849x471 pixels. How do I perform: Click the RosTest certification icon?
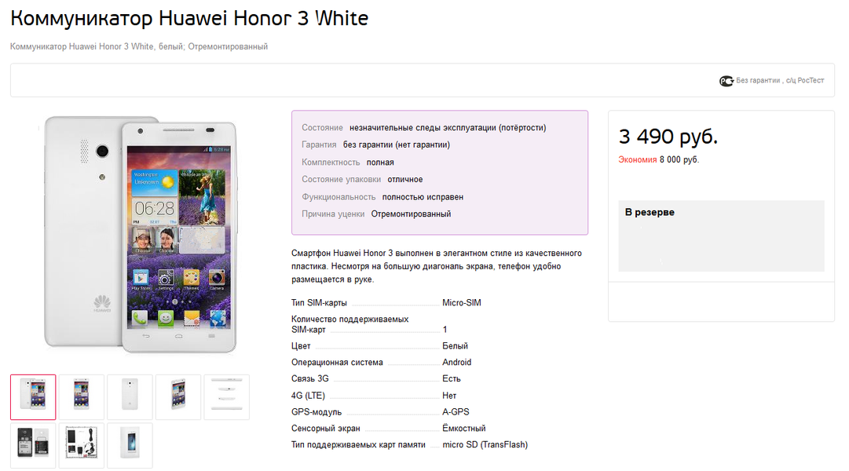[x=726, y=81]
